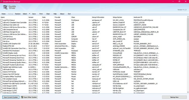This screenshot has width=189, height=100.
Task: Click the title bar app icon
Action: tap(1, 2)
